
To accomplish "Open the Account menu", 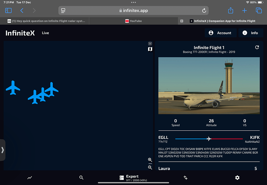I will click(x=220, y=33).
